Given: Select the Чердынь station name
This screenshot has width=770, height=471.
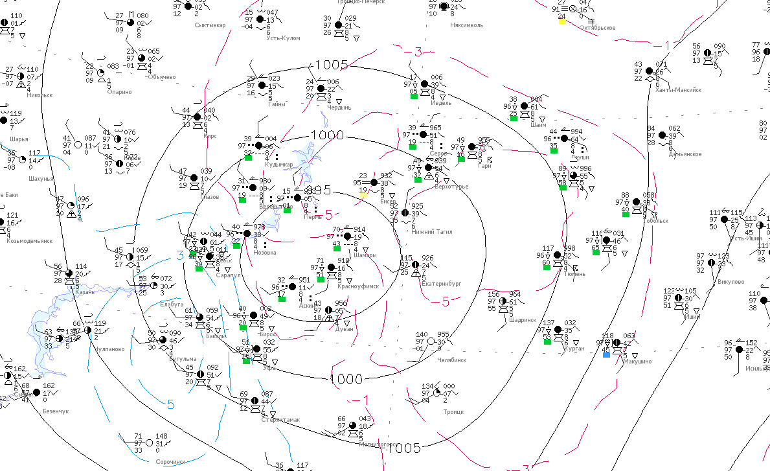Looking at the screenshot, I should pyautogui.click(x=339, y=108).
